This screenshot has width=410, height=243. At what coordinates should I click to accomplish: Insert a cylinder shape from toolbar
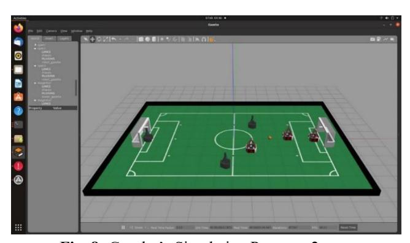[154, 39]
